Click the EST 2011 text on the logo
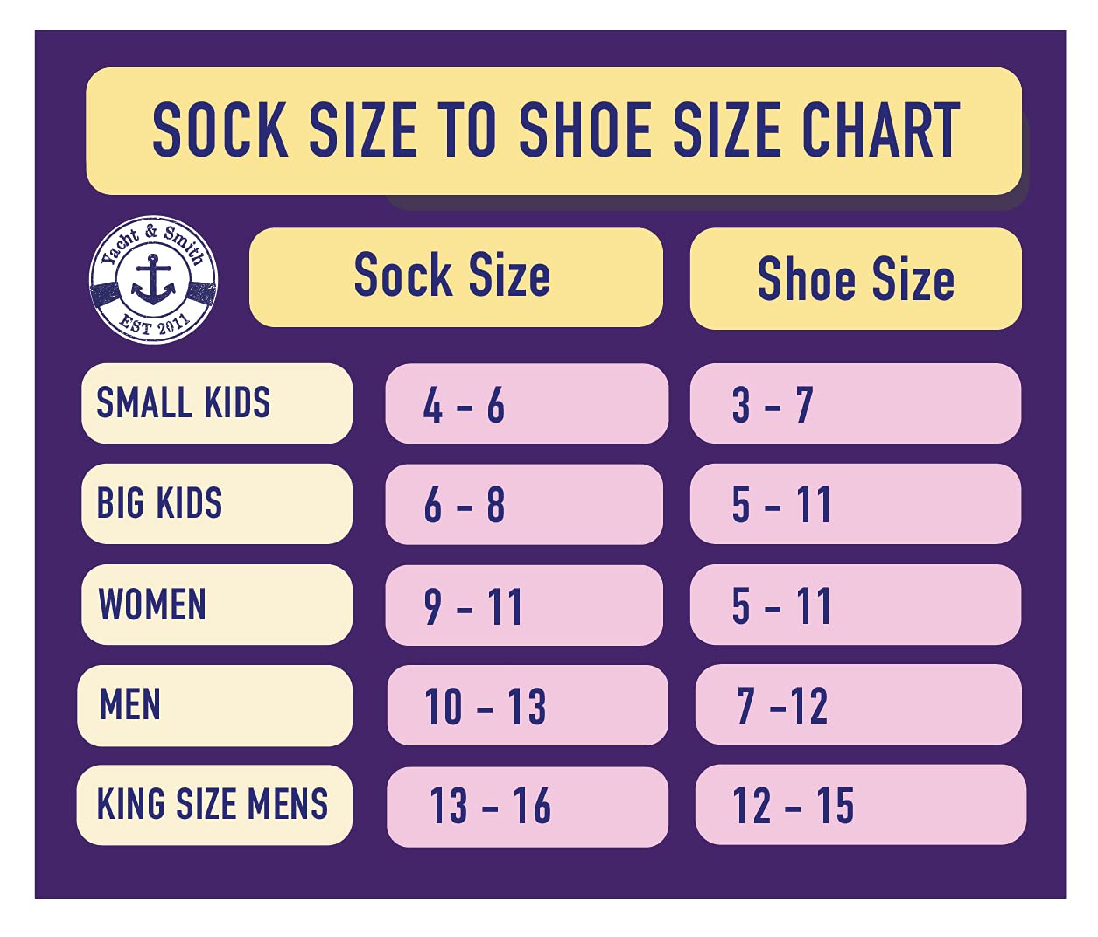1098x937 pixels. (156, 325)
